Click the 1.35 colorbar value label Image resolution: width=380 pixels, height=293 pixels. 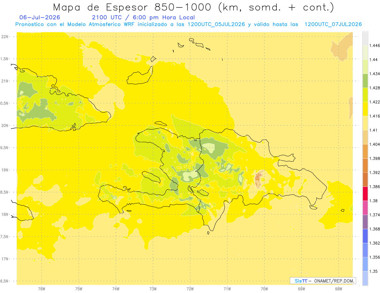click(x=373, y=272)
